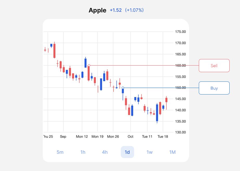Select the Buy anchor circle near 150
The height and width of the screenshot is (171, 240).
[x=123, y=88]
